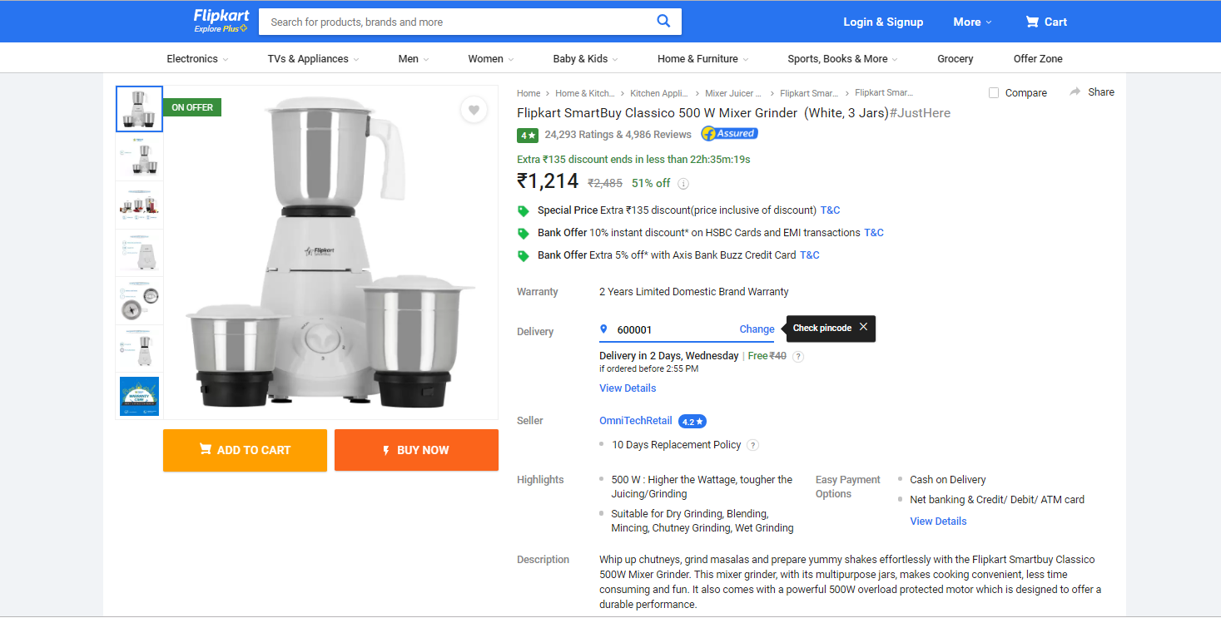Click the price info icon

pyautogui.click(x=683, y=184)
